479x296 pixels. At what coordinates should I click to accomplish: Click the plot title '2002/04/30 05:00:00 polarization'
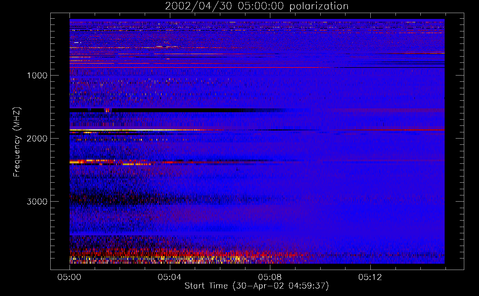pos(257,6)
